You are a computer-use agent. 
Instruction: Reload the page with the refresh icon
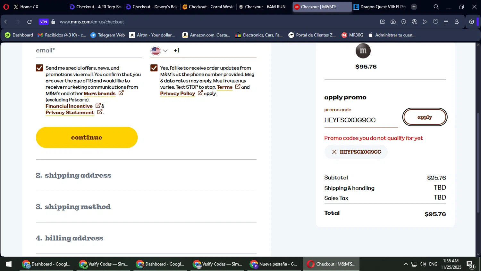pyautogui.click(x=30, y=22)
